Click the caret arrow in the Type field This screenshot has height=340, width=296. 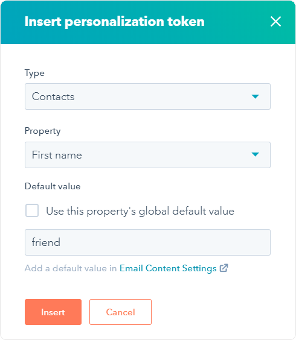(x=255, y=96)
